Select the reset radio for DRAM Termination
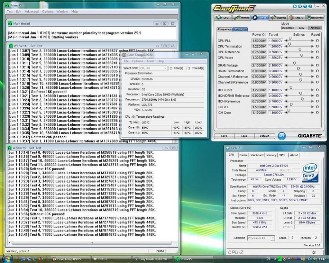Image resolution: width=329 pixels, height=263 pixels. coord(317,71)
